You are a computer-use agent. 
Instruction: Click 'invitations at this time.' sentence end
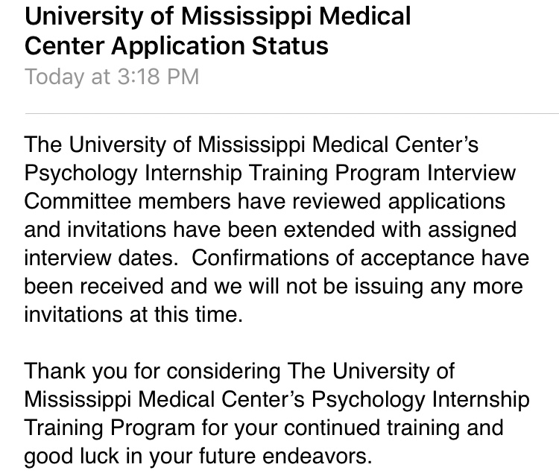[x=133, y=314]
